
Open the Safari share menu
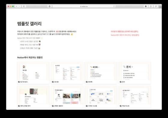point(151,6)
